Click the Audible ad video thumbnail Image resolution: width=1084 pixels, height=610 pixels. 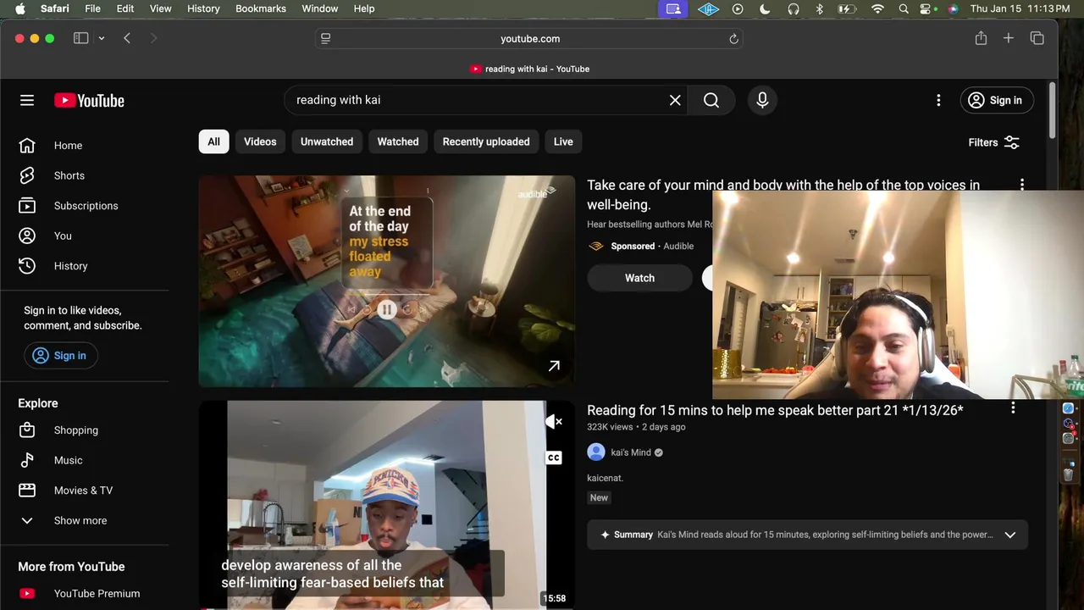click(386, 281)
